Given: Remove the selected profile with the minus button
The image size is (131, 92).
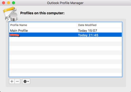Looking at the screenshot, I should pos(17,81).
